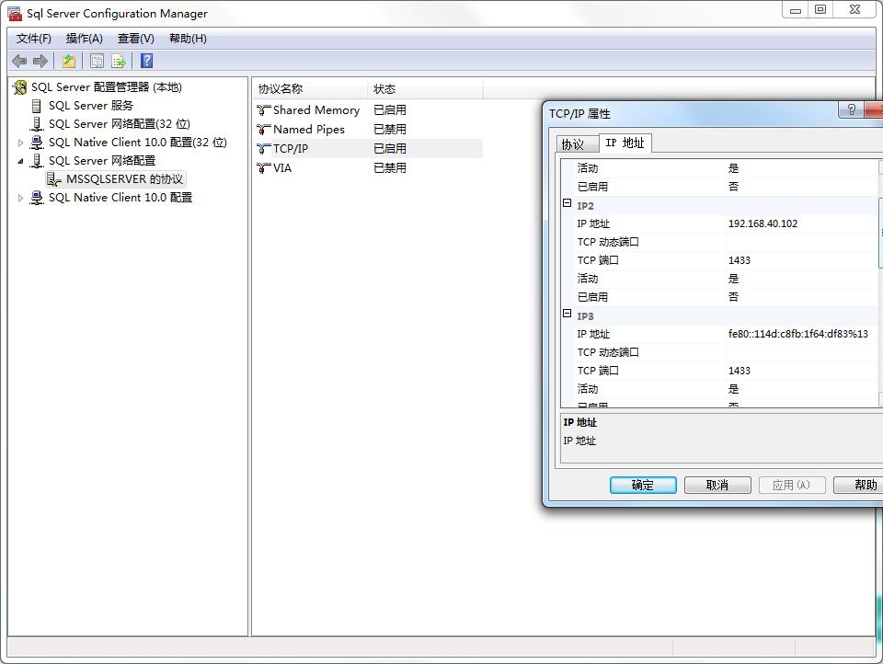The image size is (883, 664).
Task: Click the Properties toolbar icon
Action: point(97,61)
